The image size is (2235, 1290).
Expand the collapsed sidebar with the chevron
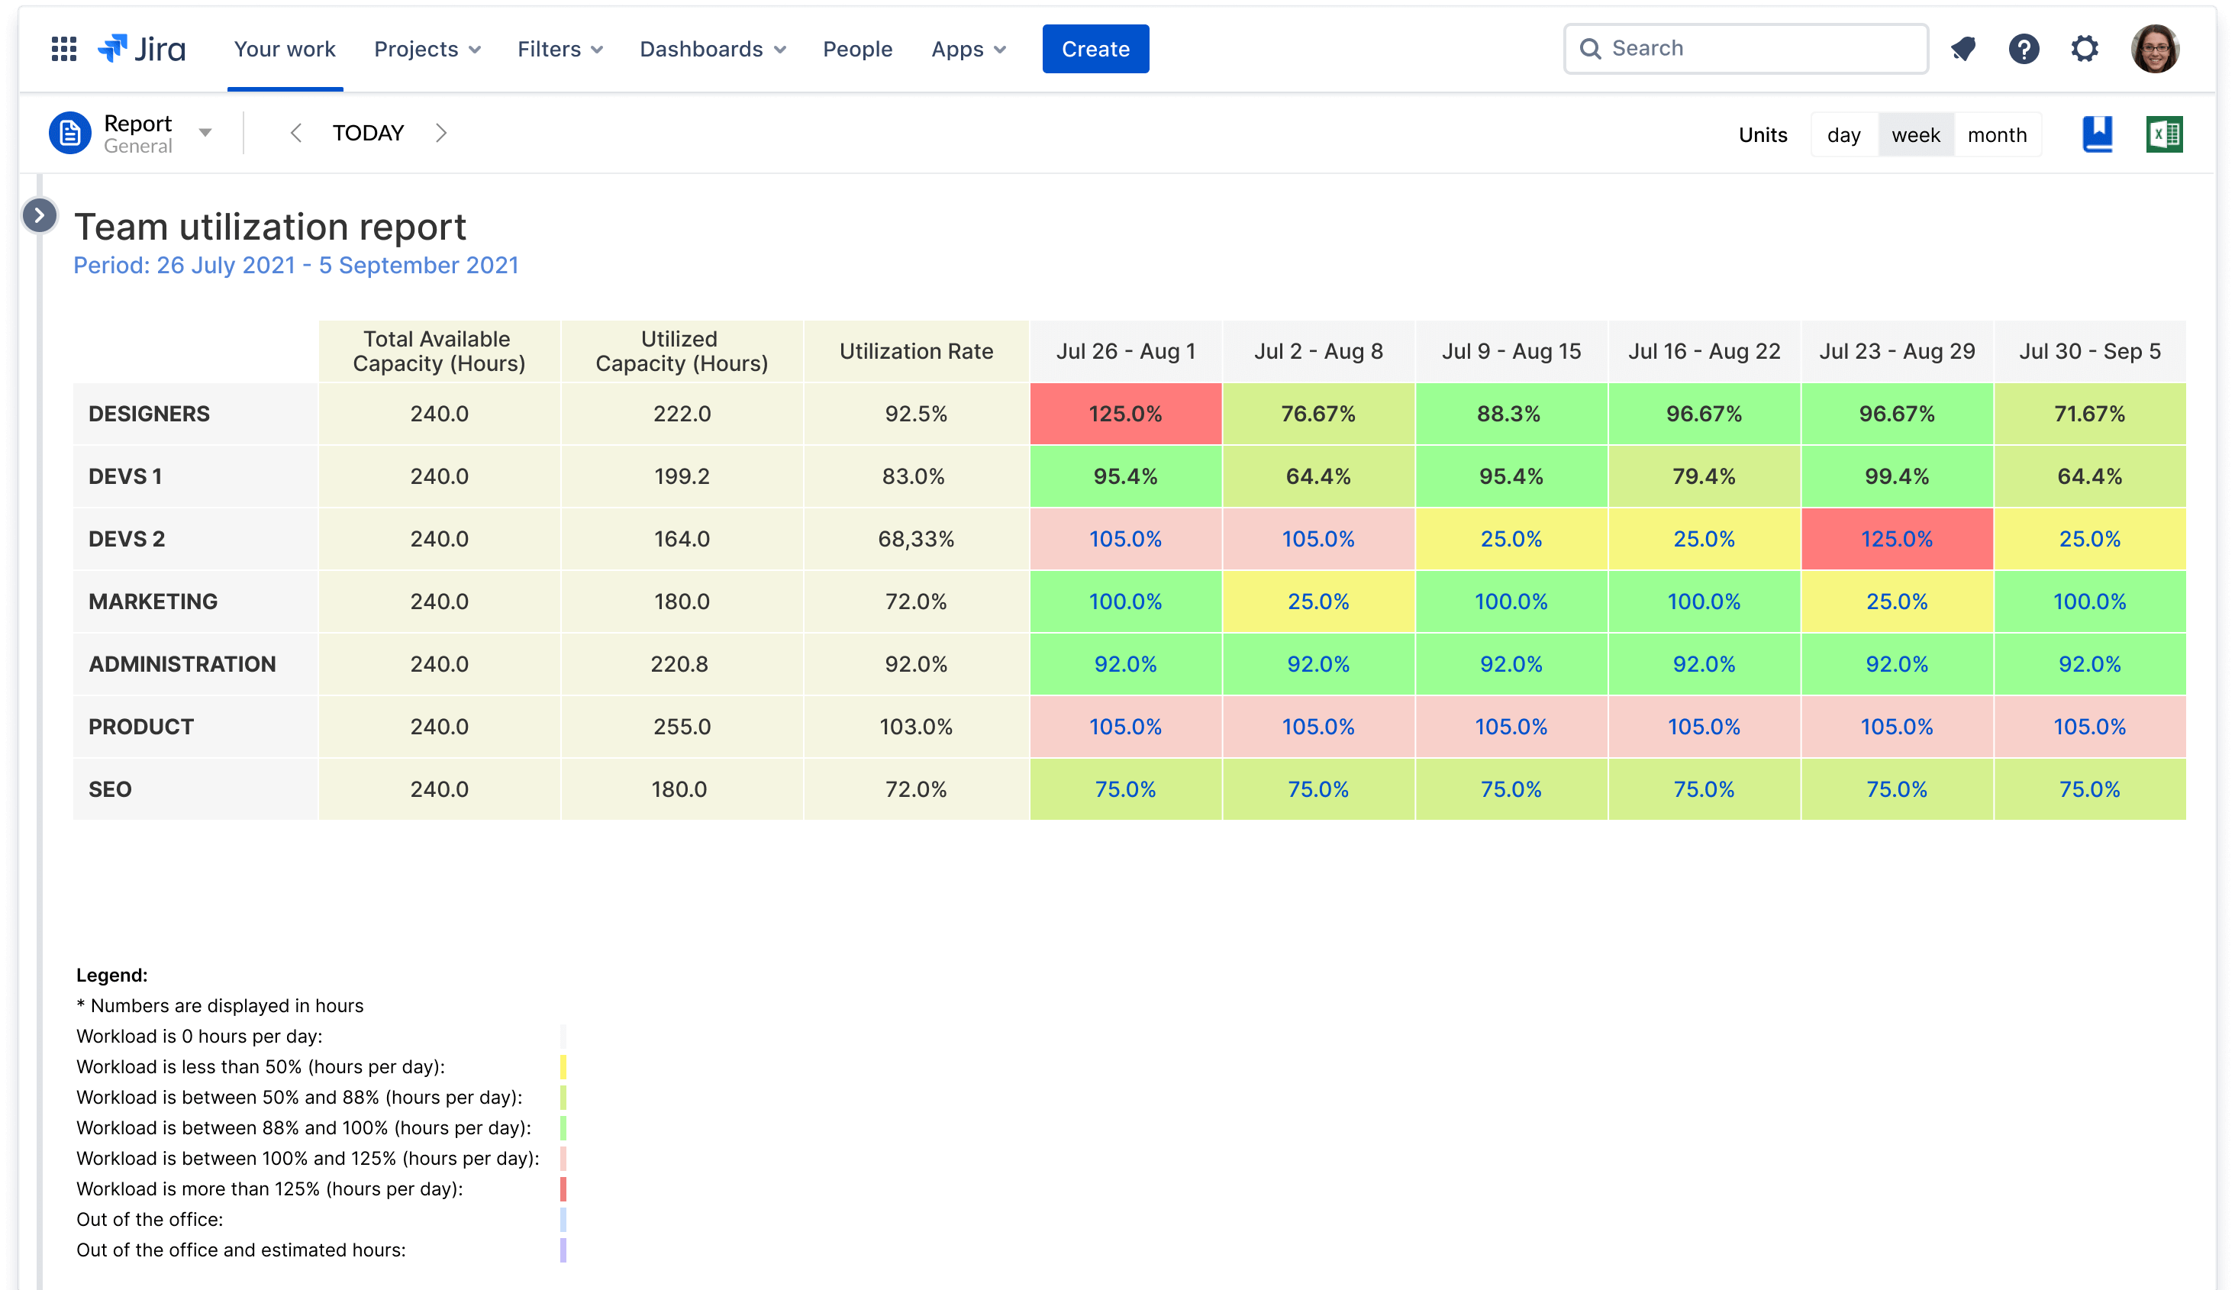[40, 215]
